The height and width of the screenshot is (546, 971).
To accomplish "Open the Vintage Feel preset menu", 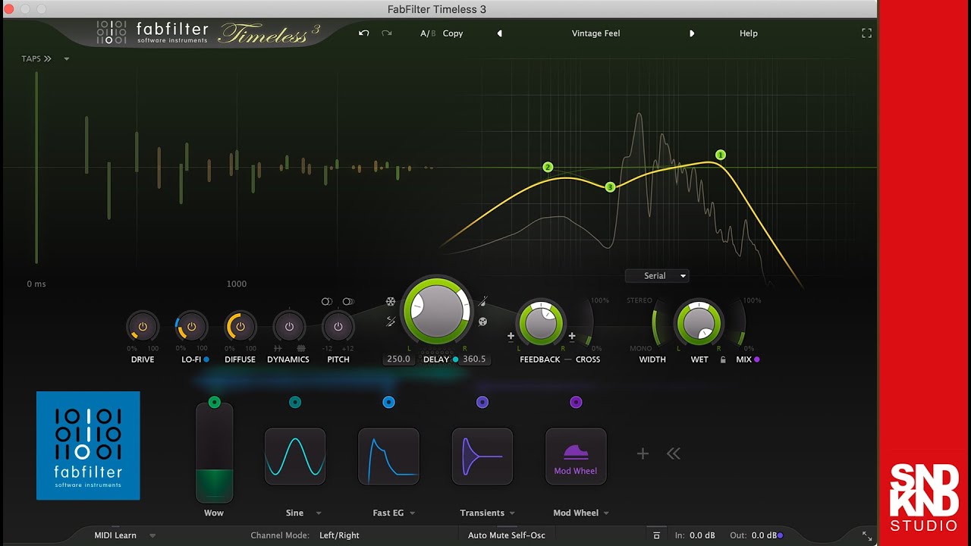I will click(x=595, y=33).
